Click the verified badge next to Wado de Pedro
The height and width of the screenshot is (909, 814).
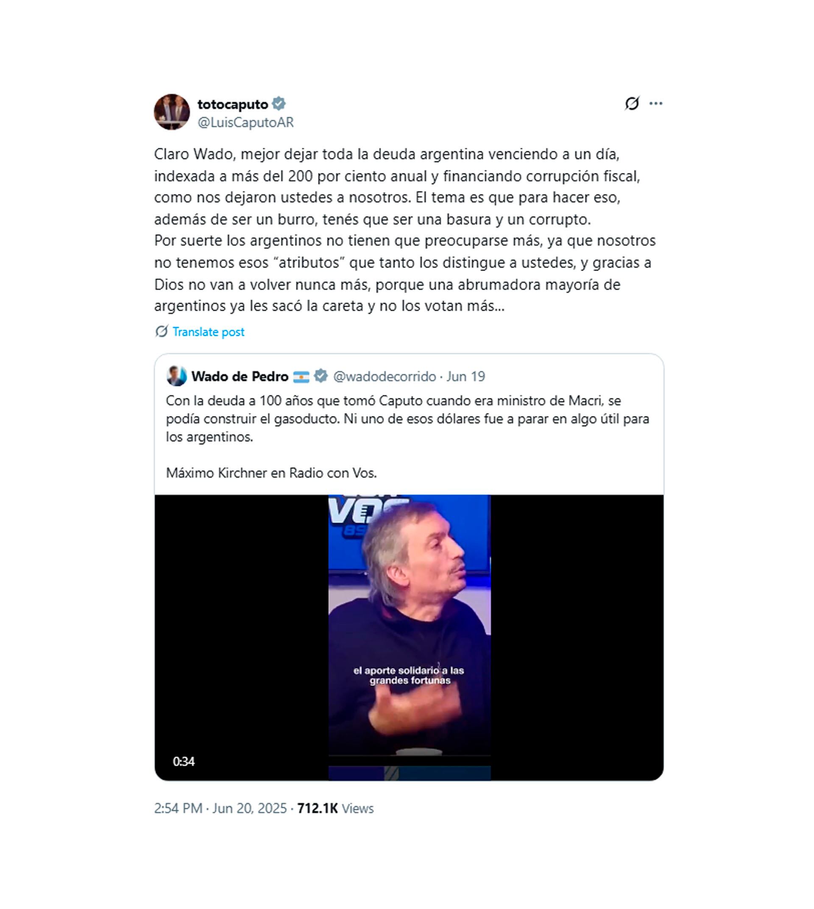click(321, 376)
